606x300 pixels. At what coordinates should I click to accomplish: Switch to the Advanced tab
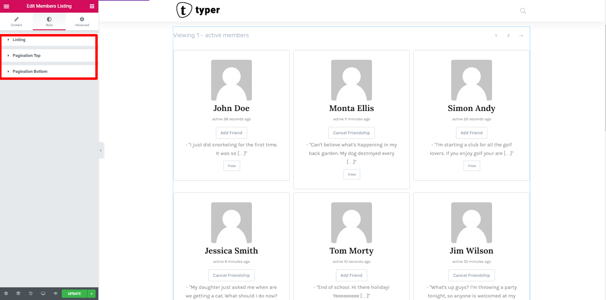point(82,22)
